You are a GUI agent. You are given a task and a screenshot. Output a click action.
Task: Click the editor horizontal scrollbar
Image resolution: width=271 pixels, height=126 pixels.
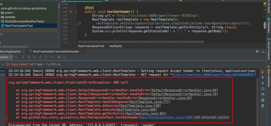[x=141, y=42]
